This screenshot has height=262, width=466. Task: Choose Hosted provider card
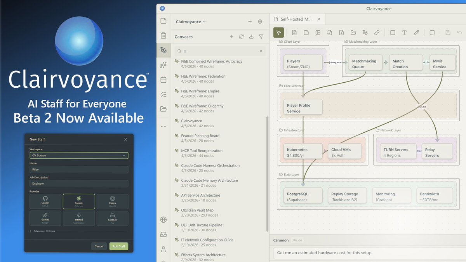point(79,218)
